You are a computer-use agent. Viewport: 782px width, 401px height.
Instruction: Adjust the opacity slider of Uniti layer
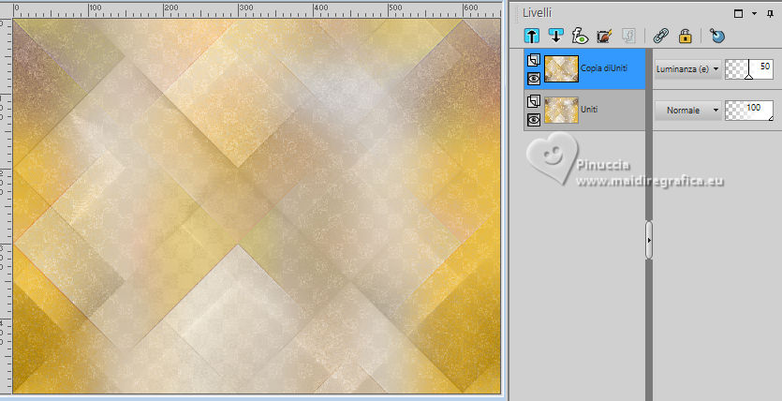748,111
